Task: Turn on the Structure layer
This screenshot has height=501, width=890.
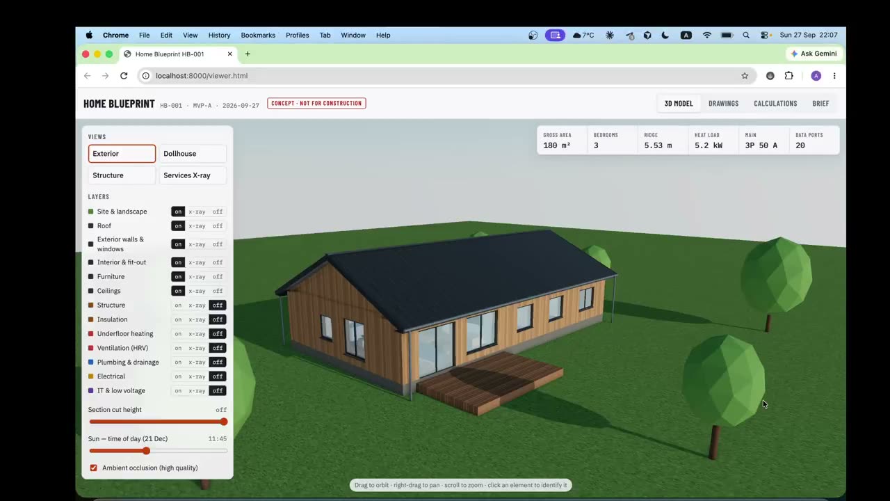Action: point(178,305)
